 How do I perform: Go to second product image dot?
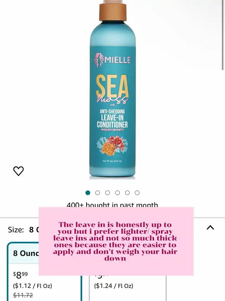tap(97, 193)
